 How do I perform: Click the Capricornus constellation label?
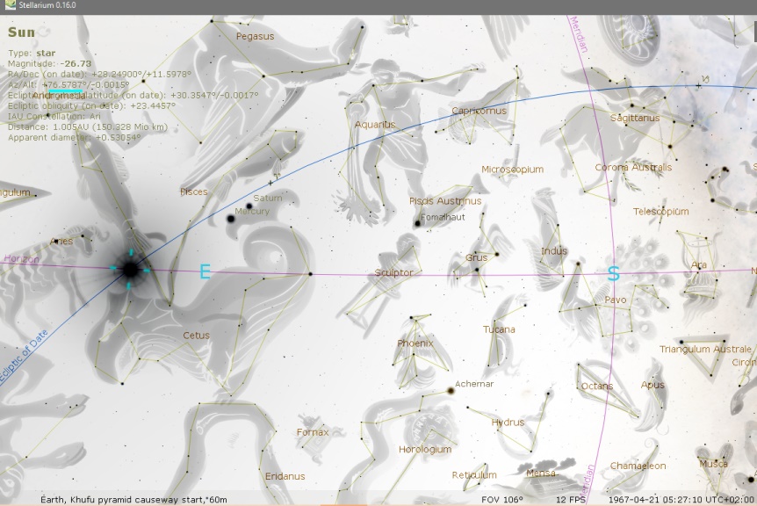click(x=479, y=111)
